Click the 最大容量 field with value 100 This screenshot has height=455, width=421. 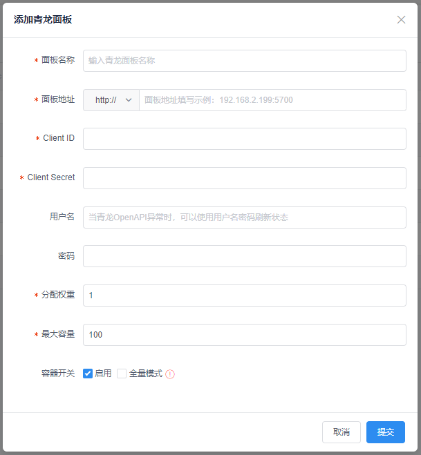pyautogui.click(x=244, y=335)
